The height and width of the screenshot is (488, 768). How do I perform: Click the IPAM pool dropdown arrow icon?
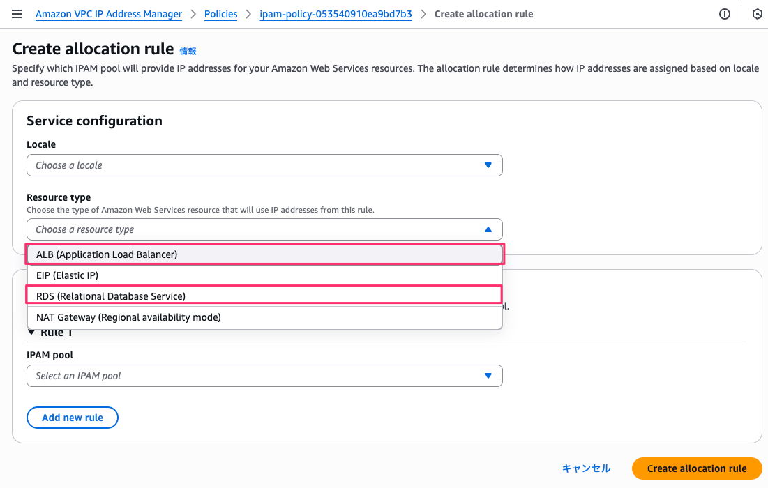(x=488, y=376)
